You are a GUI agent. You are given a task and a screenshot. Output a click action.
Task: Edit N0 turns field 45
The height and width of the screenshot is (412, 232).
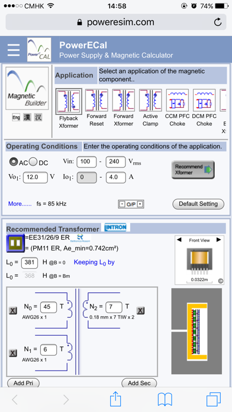(49, 307)
